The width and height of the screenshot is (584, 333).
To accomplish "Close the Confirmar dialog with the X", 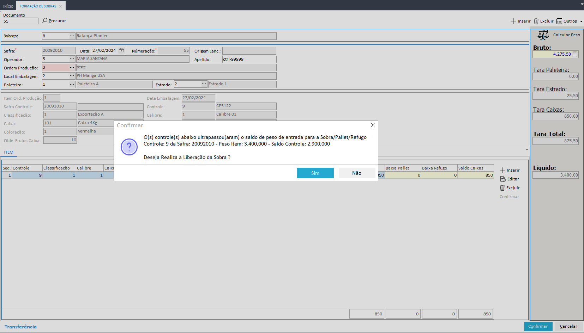I will 373,125.
